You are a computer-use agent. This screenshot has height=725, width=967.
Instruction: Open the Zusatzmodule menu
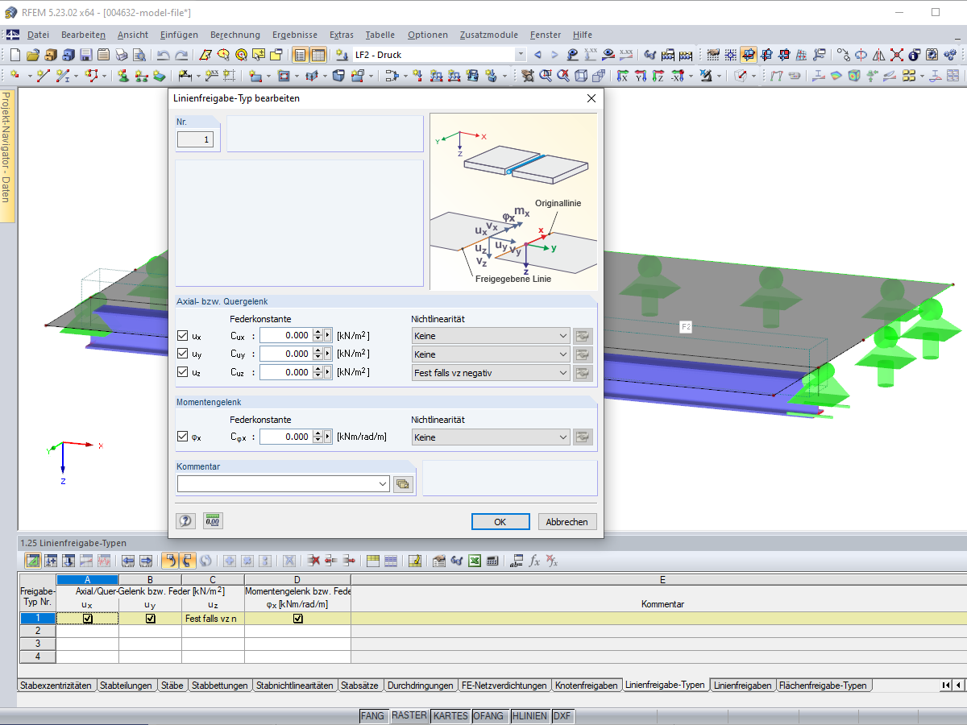pyautogui.click(x=489, y=35)
